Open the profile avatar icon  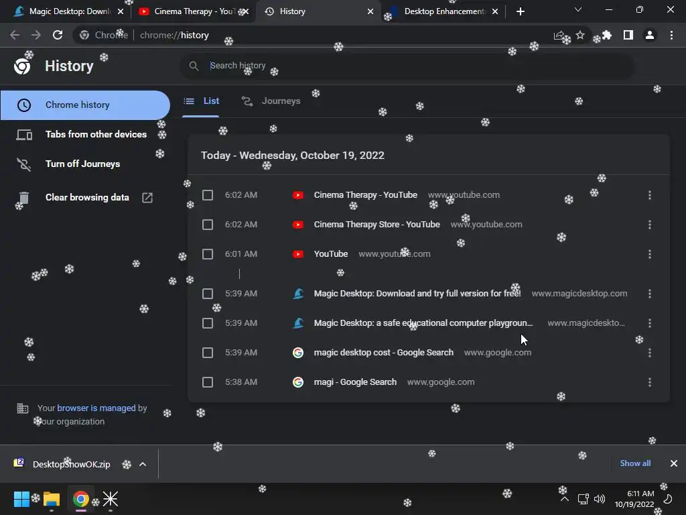pyautogui.click(x=650, y=35)
